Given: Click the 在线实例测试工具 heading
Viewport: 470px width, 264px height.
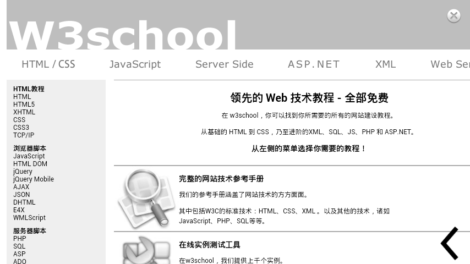Looking at the screenshot, I should pos(210,245).
